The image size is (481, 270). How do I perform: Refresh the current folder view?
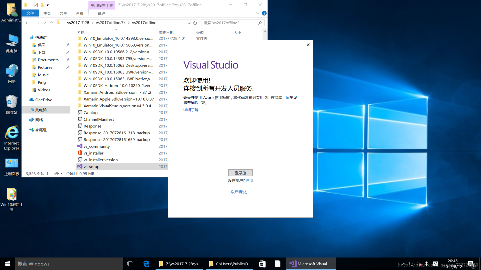tap(195, 23)
